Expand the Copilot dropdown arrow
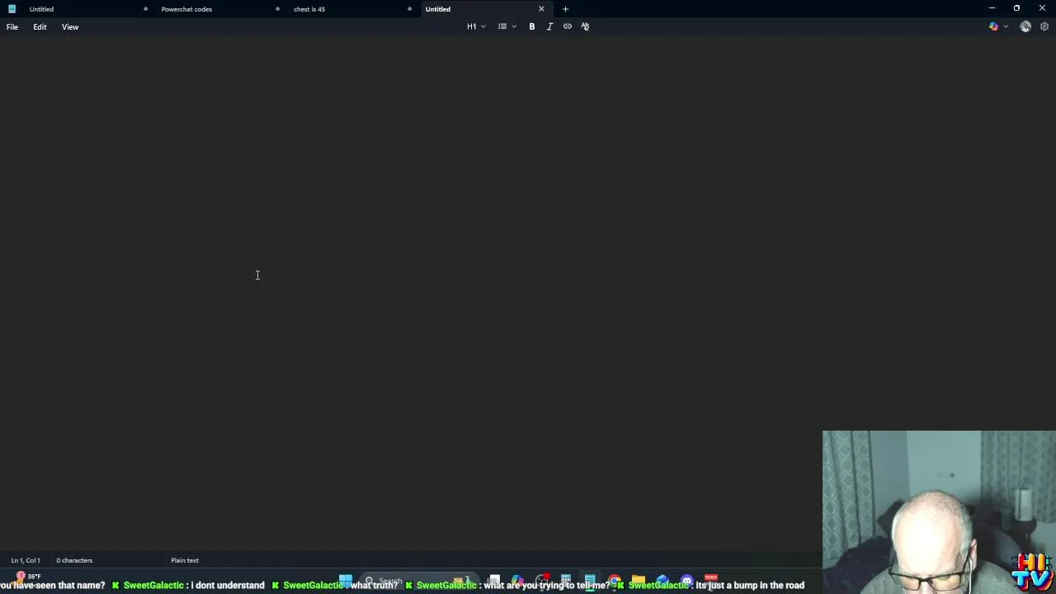 [x=1006, y=26]
